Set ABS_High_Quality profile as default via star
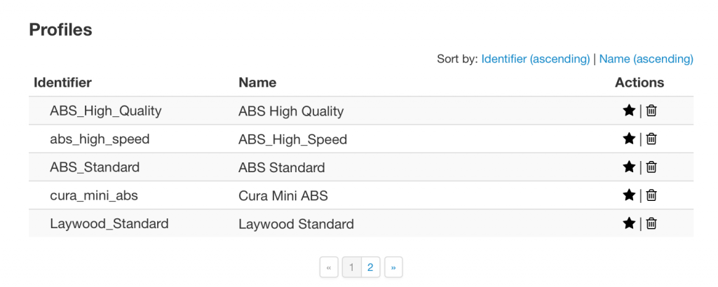 [x=629, y=111]
